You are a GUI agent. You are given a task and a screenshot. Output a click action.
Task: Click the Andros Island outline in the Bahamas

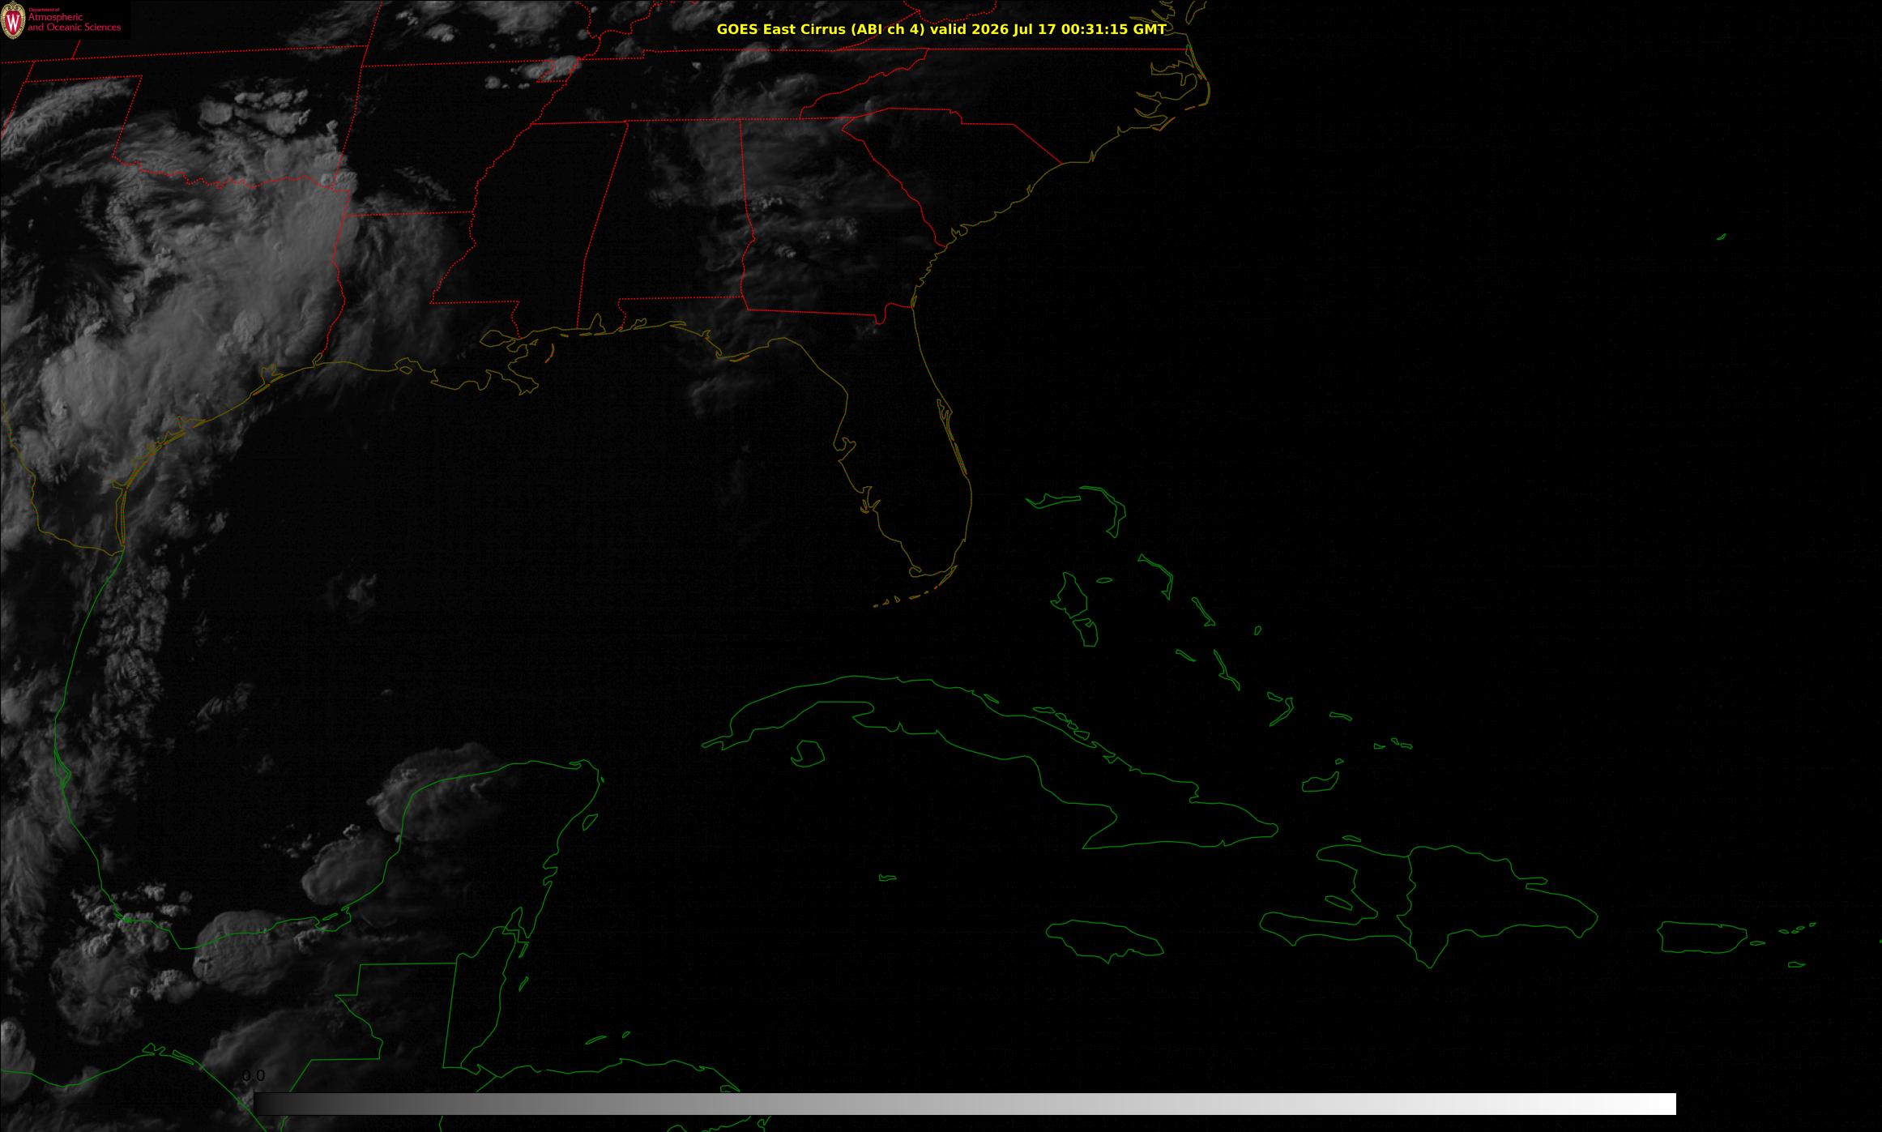[x=1071, y=596]
